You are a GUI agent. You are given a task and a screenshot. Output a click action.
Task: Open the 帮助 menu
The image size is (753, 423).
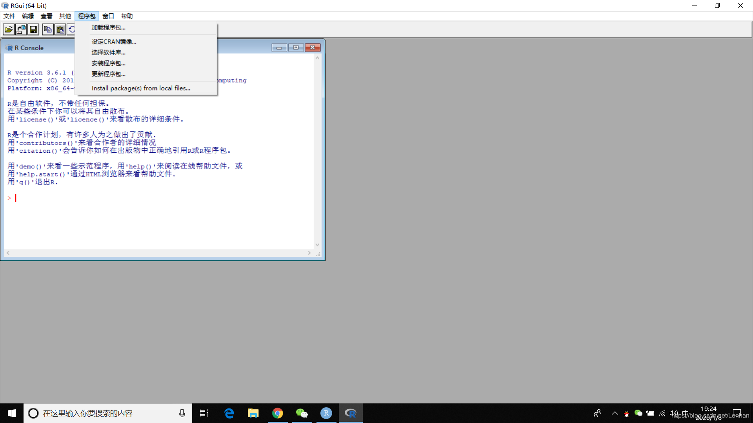tap(127, 16)
